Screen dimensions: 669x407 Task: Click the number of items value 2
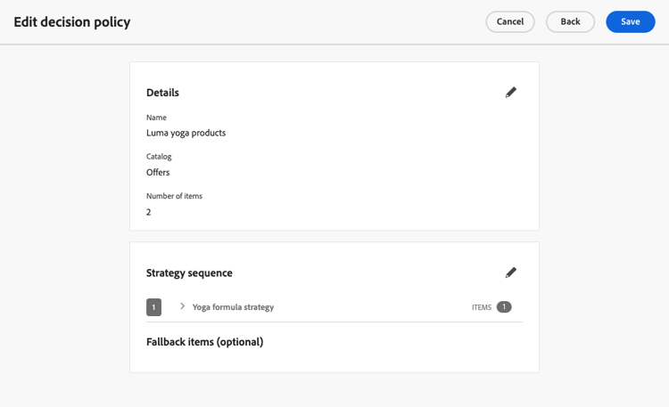pyautogui.click(x=149, y=212)
